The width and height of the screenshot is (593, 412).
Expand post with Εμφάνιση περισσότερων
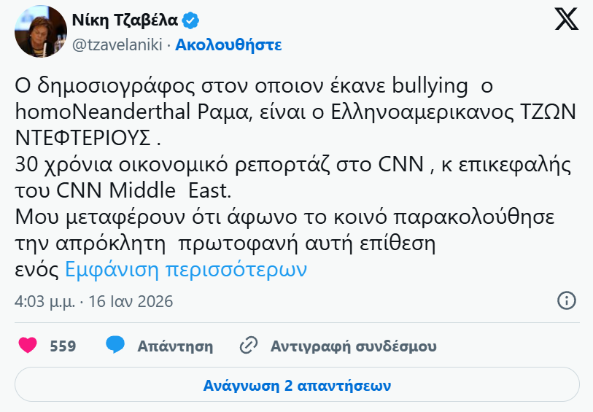(186, 270)
